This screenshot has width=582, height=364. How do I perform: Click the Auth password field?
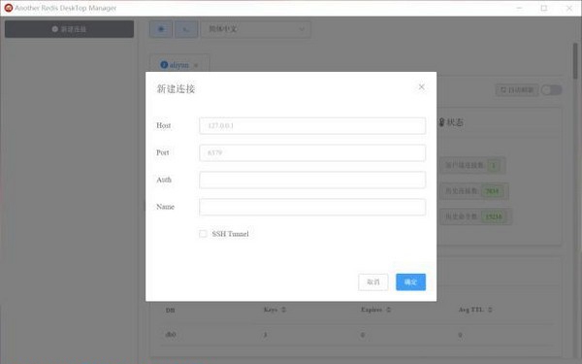[312, 180]
